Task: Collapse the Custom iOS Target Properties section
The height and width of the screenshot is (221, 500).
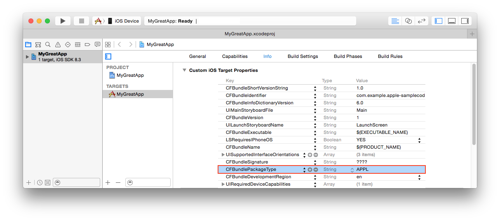Action: point(184,70)
